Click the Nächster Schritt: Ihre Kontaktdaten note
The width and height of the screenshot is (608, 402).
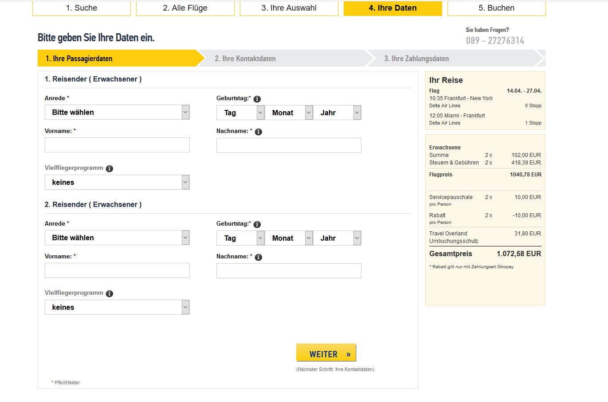coord(335,369)
